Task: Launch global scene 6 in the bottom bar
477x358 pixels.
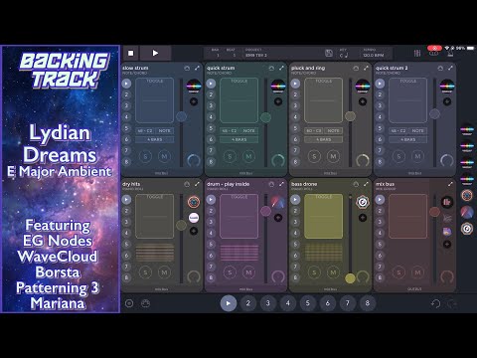Action: tap(328, 303)
